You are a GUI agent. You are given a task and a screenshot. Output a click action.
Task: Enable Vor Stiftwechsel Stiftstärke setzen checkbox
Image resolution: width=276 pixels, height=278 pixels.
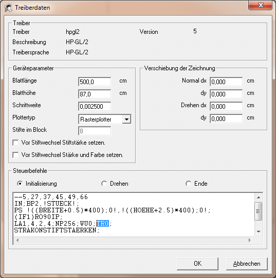click(15, 143)
